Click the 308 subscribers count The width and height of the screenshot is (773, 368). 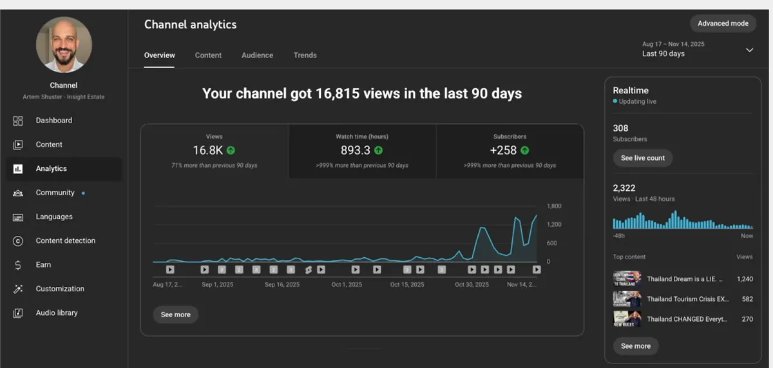(620, 128)
